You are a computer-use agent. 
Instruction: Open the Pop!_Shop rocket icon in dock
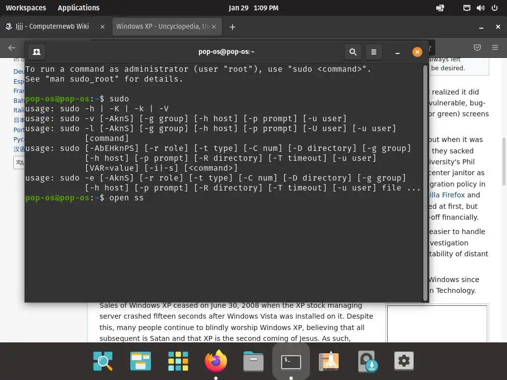click(329, 361)
